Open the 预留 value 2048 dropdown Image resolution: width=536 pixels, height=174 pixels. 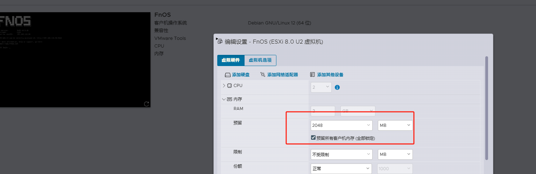[x=341, y=125]
